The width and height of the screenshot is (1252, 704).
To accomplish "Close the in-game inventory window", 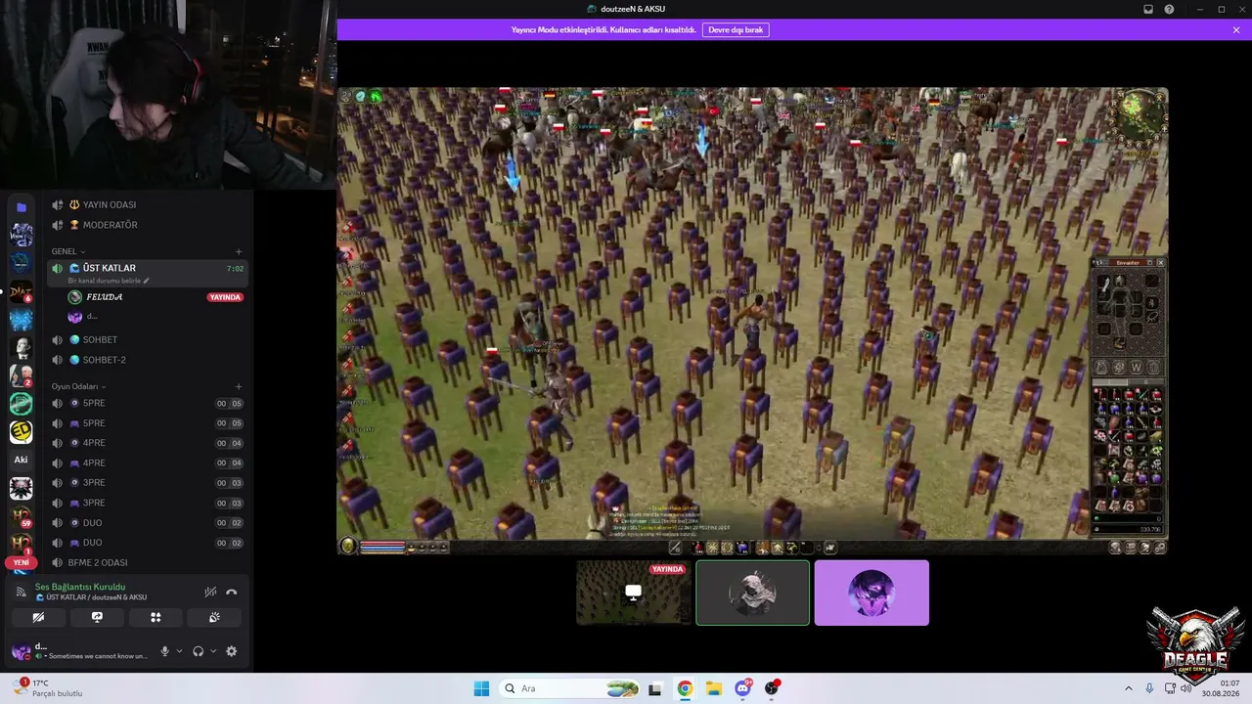I will 1161,262.
